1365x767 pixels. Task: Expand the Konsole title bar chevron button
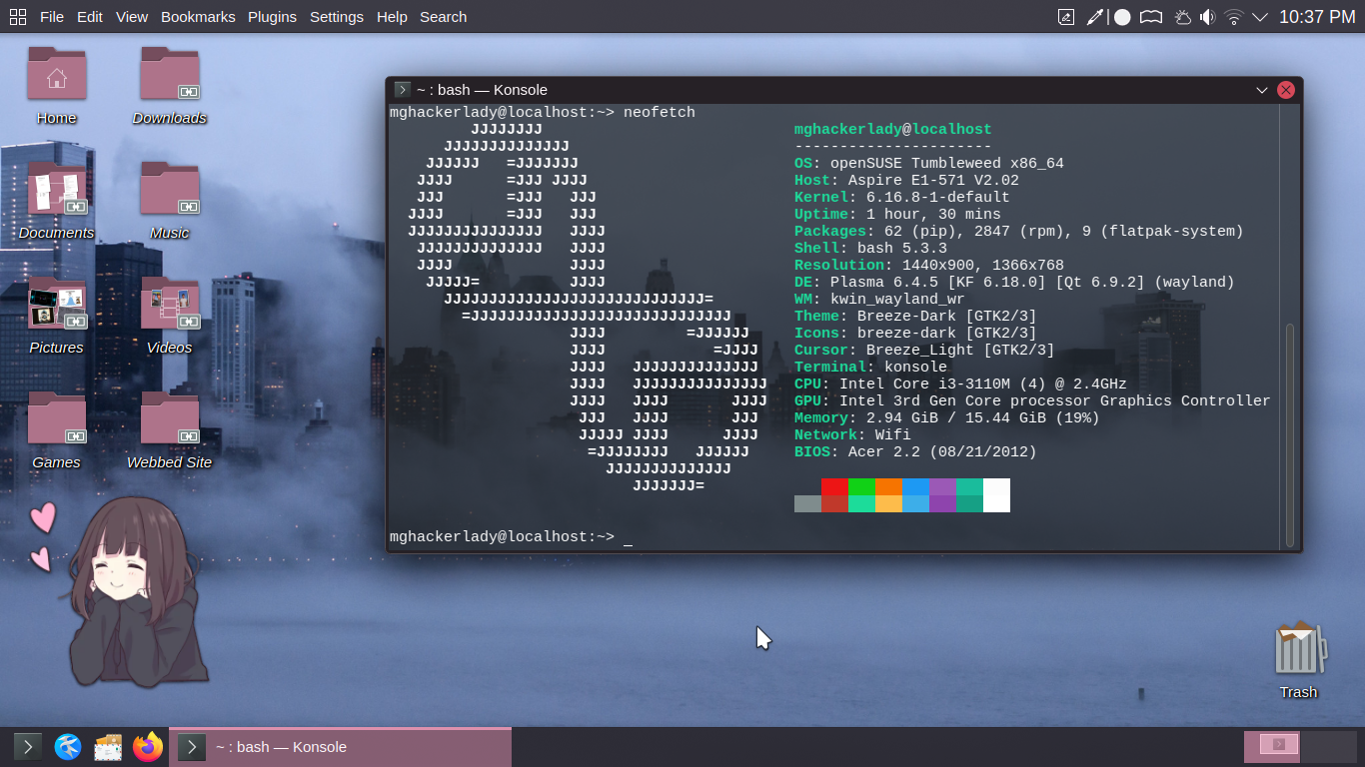1262,90
